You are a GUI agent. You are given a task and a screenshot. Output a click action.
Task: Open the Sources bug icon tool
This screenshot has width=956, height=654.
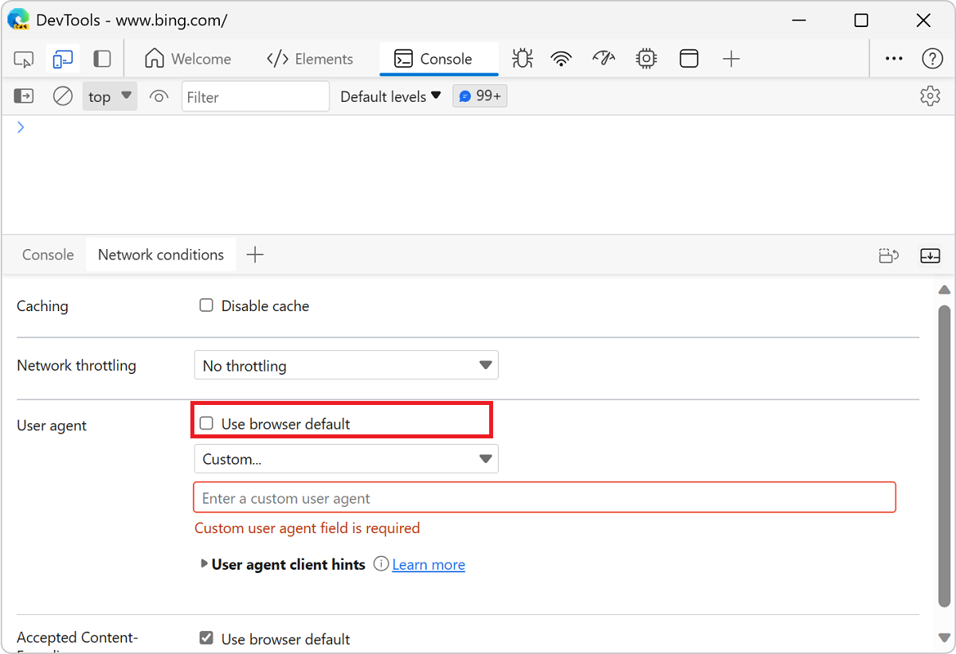(x=523, y=59)
